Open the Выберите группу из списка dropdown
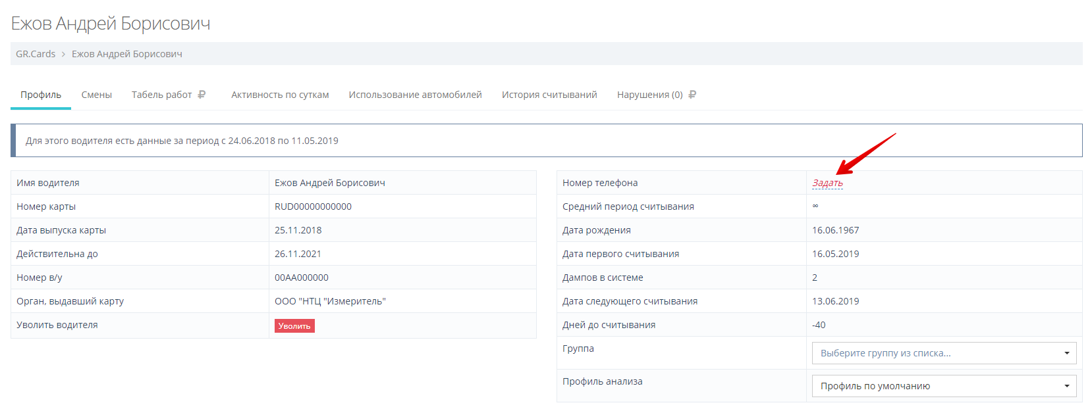 [x=944, y=353]
